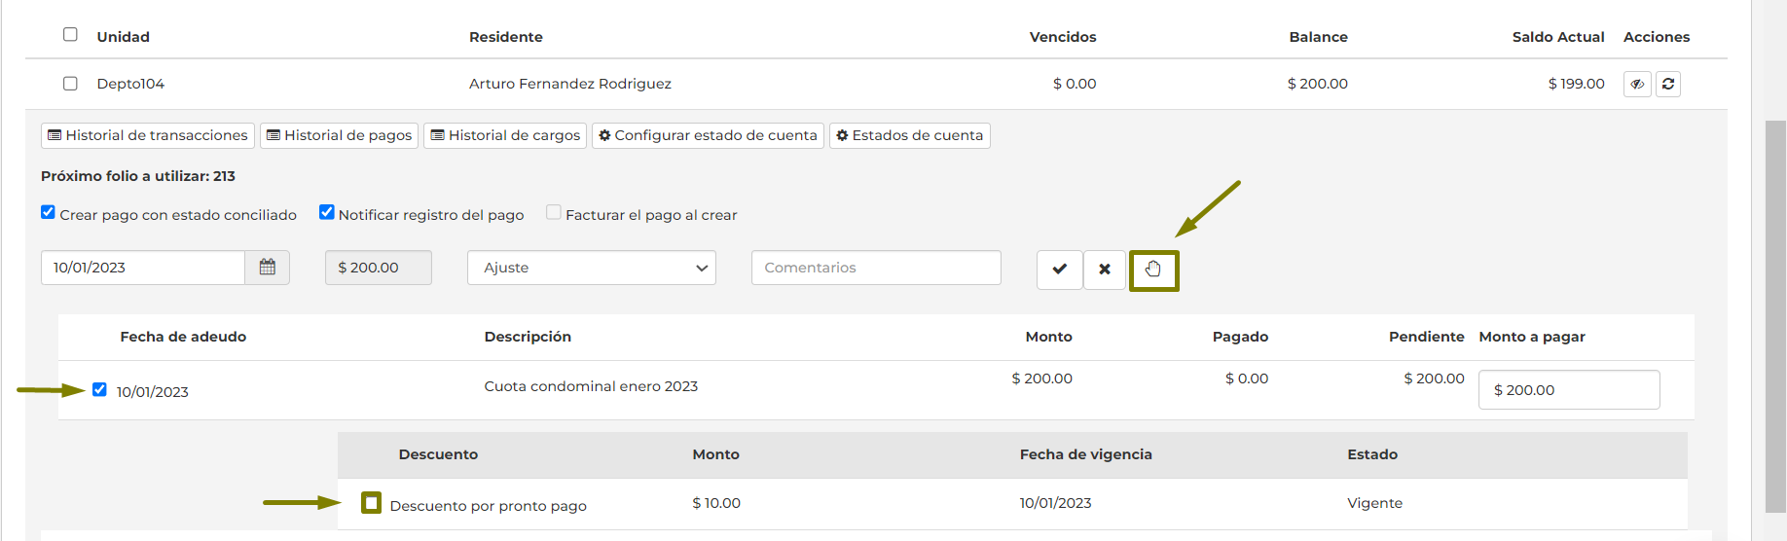The width and height of the screenshot is (1787, 541).
Task: Open Estados de cuenta settings
Action: coord(909,135)
